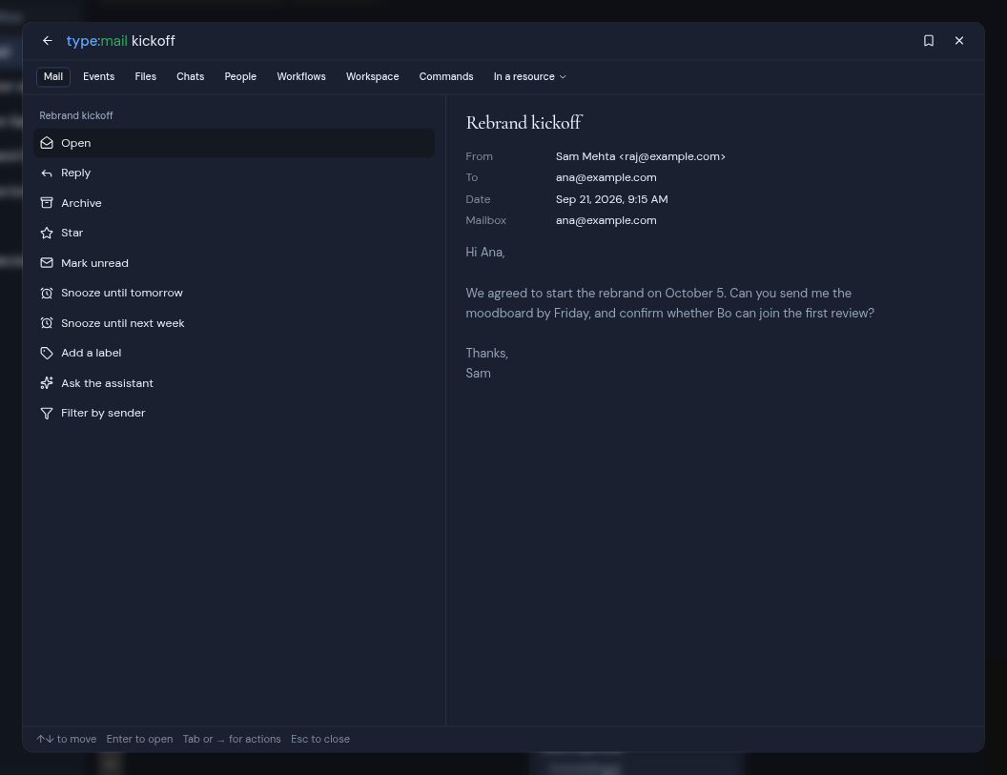
Task: Click the search field text 'kickoff'
Action: [x=154, y=41]
